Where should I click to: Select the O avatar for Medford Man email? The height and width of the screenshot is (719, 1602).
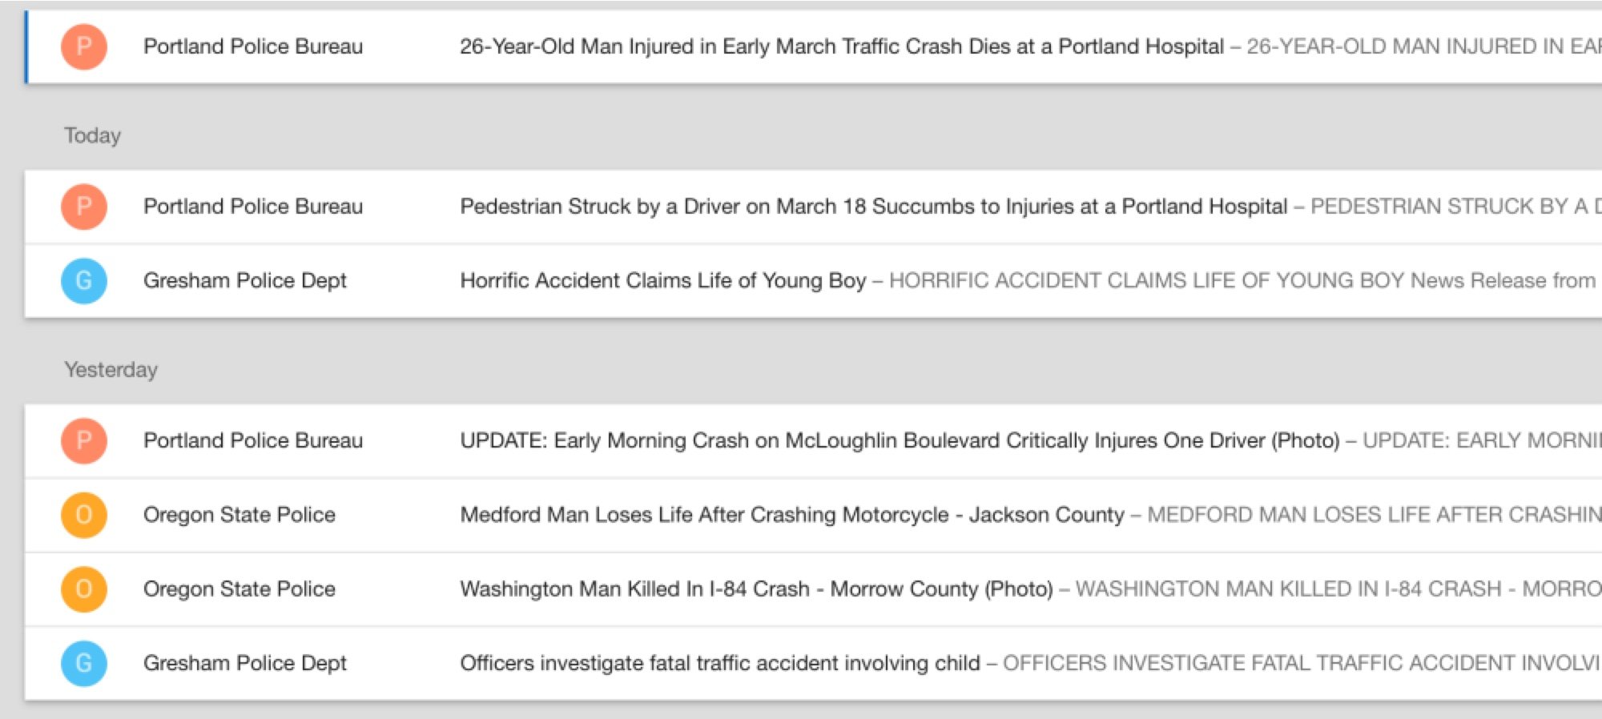pos(84,515)
